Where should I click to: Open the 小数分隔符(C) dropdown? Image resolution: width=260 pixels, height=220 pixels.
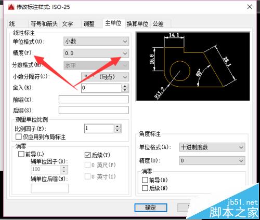coord(105,77)
